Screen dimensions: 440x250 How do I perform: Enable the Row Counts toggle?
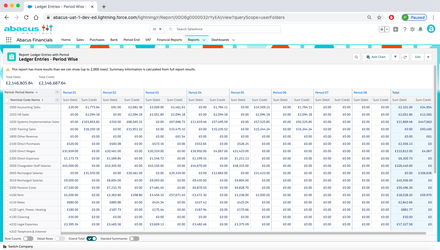(28, 238)
